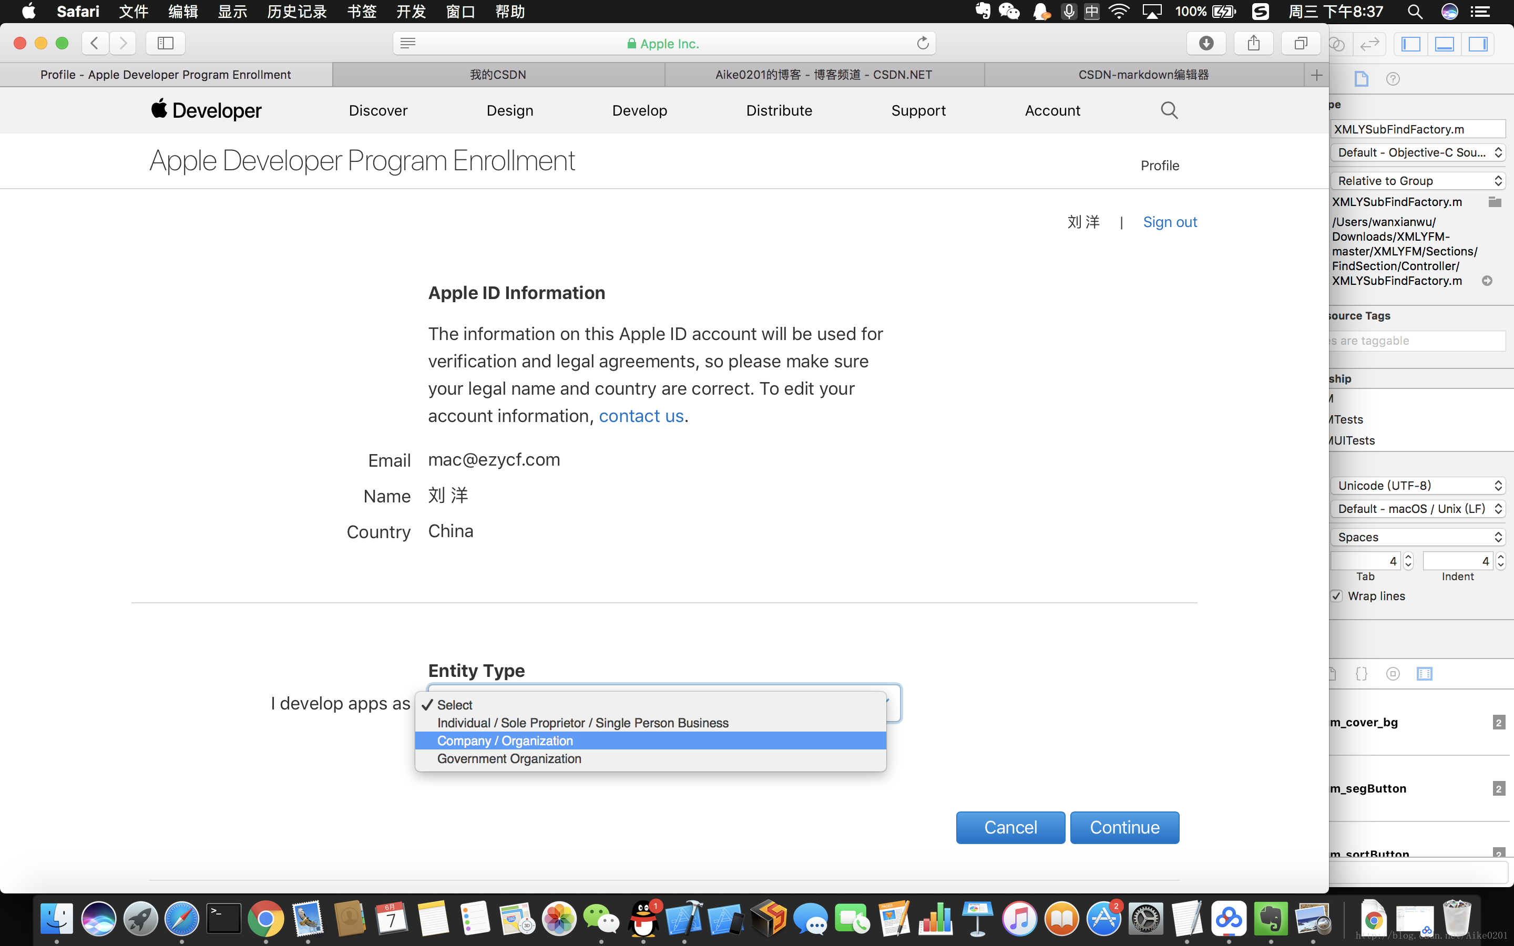Screen dimensions: 1514x946
Task: Click the Tab width stepper
Action: [x=1408, y=561]
